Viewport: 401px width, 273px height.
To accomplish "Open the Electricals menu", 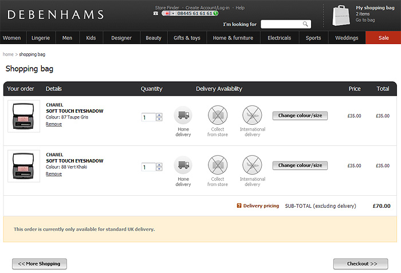I will (x=280, y=38).
